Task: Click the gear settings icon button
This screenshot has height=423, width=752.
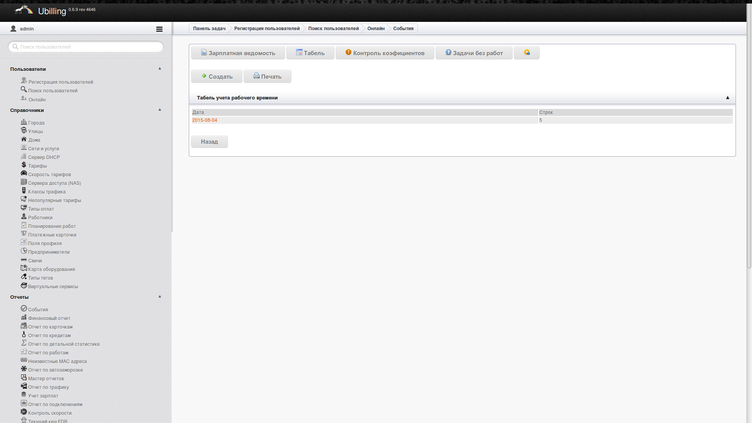Action: (x=526, y=52)
